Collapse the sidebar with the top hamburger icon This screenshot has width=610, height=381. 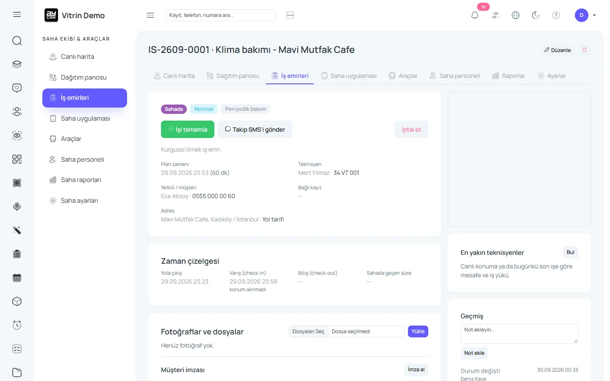click(150, 15)
